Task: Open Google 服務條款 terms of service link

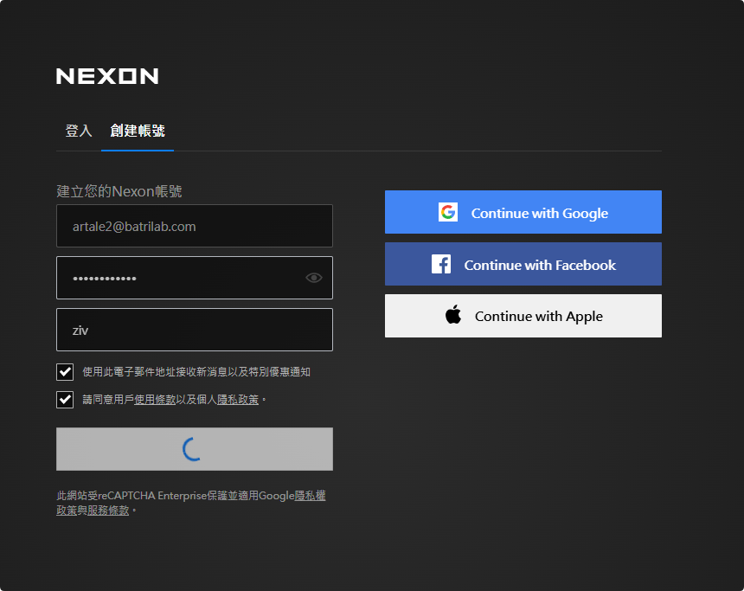Action: 108,511
